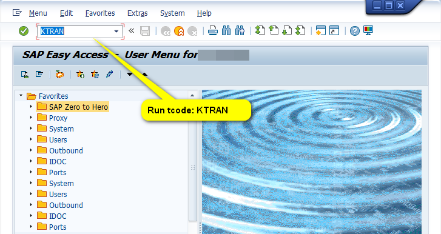Click the Back arrow icon in toolbar

click(166, 31)
